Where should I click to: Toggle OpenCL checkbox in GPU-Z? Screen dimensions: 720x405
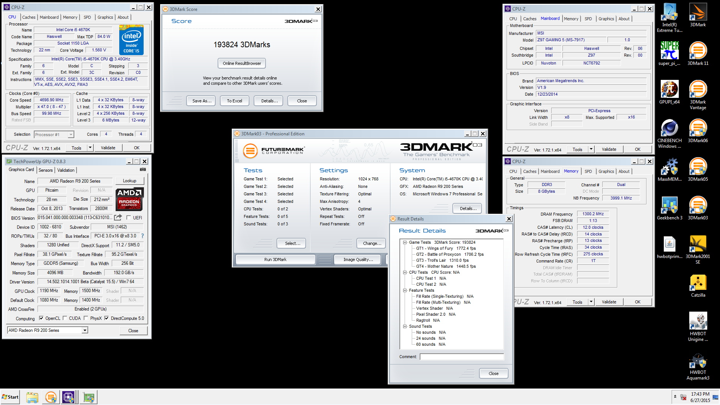pos(41,318)
